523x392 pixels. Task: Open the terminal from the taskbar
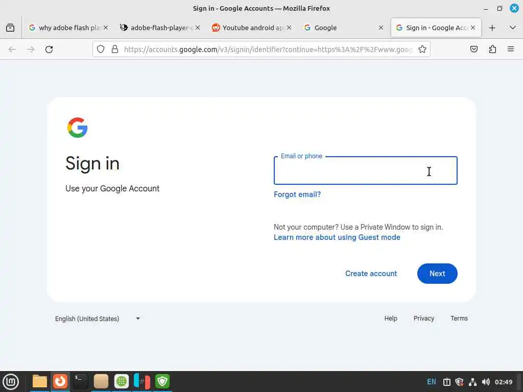pyautogui.click(x=80, y=381)
